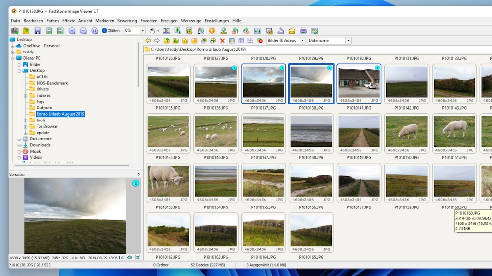Open the Bearbeiten menu
The height and width of the screenshot is (276, 492).
tap(33, 21)
